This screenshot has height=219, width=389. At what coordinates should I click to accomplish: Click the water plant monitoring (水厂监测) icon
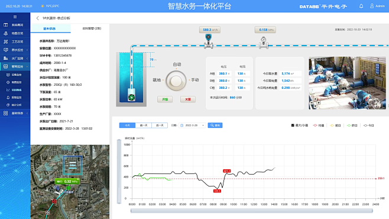(x=6, y=59)
